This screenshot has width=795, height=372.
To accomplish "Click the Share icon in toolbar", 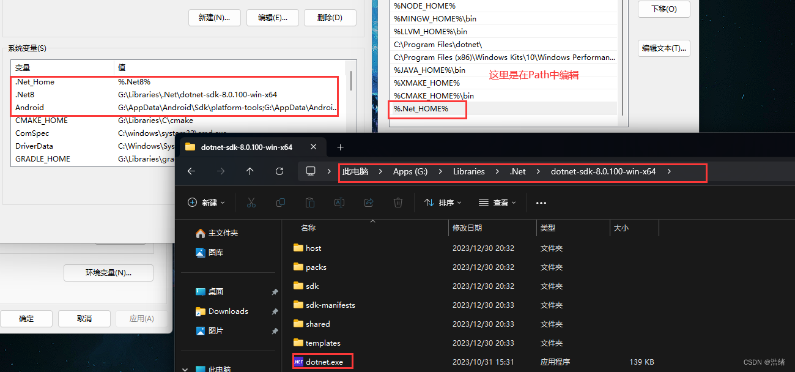I will 369,203.
